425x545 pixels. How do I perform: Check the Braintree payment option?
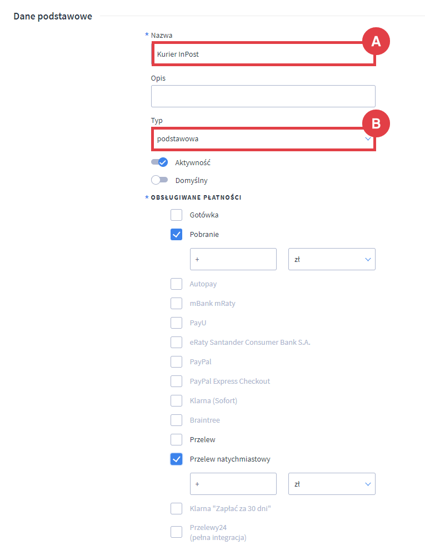(176, 420)
